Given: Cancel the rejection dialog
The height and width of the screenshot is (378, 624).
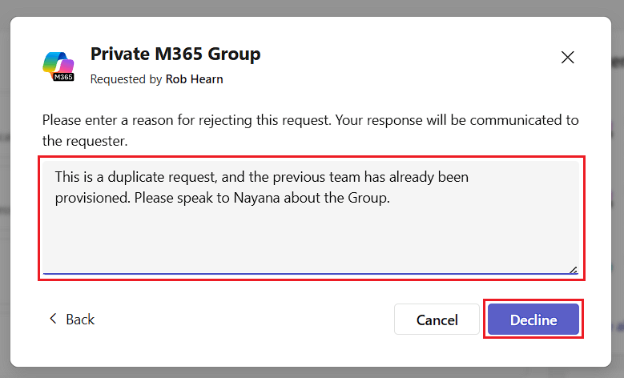Looking at the screenshot, I should tap(437, 320).
